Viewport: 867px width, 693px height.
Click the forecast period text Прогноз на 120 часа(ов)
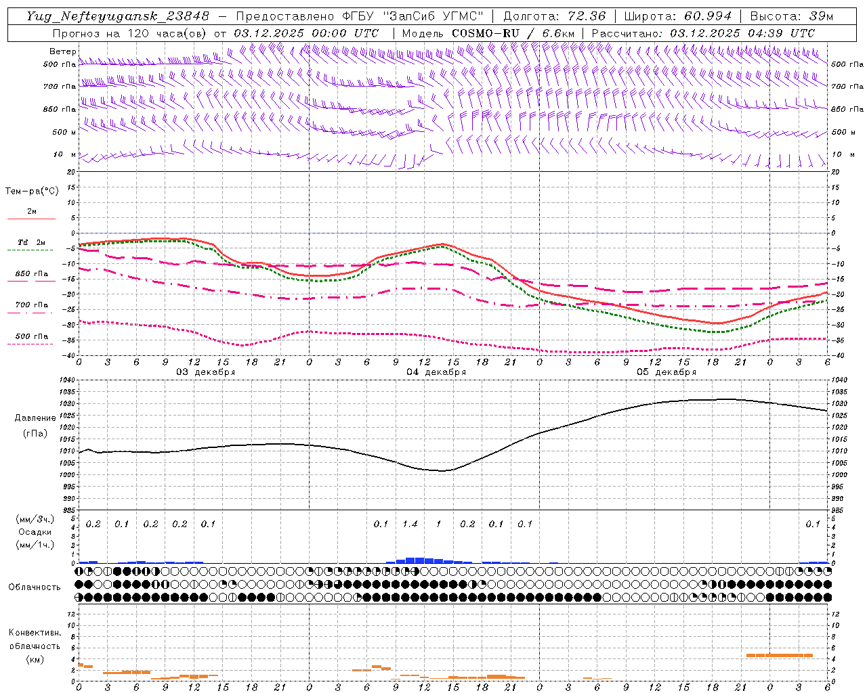(131, 33)
